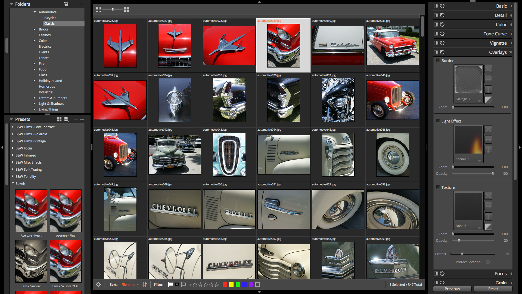Image resolution: width=522 pixels, height=294 pixels.
Task: Flip the Texture overlay vertically
Action: click(x=488, y=216)
